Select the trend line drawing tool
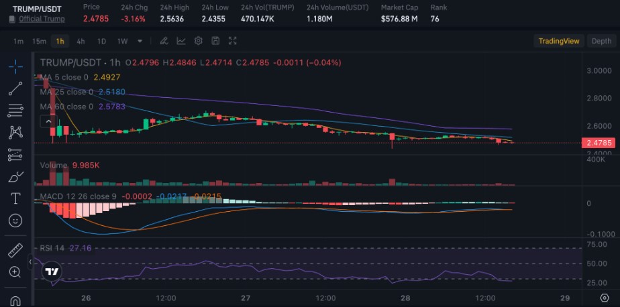The width and height of the screenshot is (620, 307). (15, 88)
